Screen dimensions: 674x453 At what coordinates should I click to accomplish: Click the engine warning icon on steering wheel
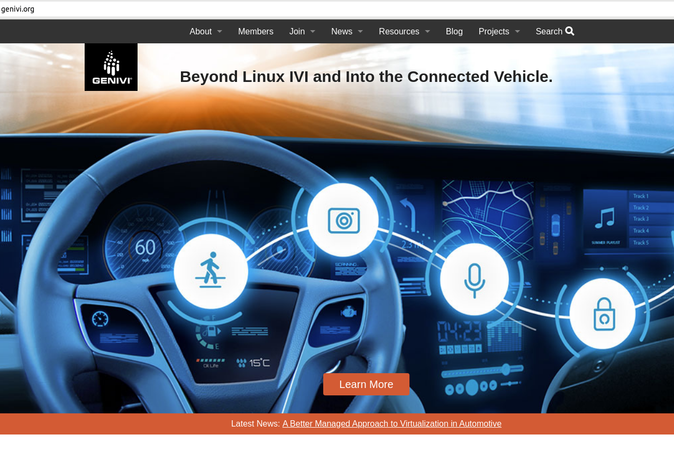(x=348, y=312)
